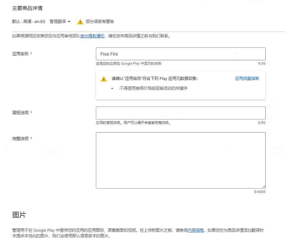
Task: Click the 0/80 character counter
Action: point(262,123)
